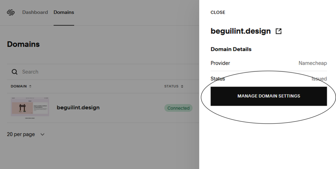Click the Connected status badge

178,108
